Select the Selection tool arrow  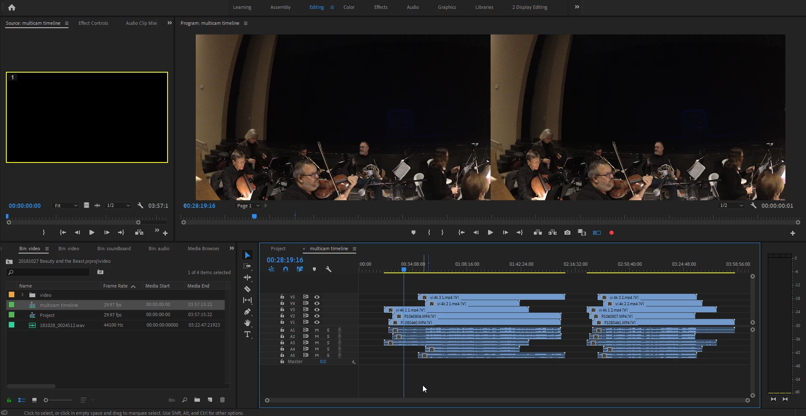247,255
